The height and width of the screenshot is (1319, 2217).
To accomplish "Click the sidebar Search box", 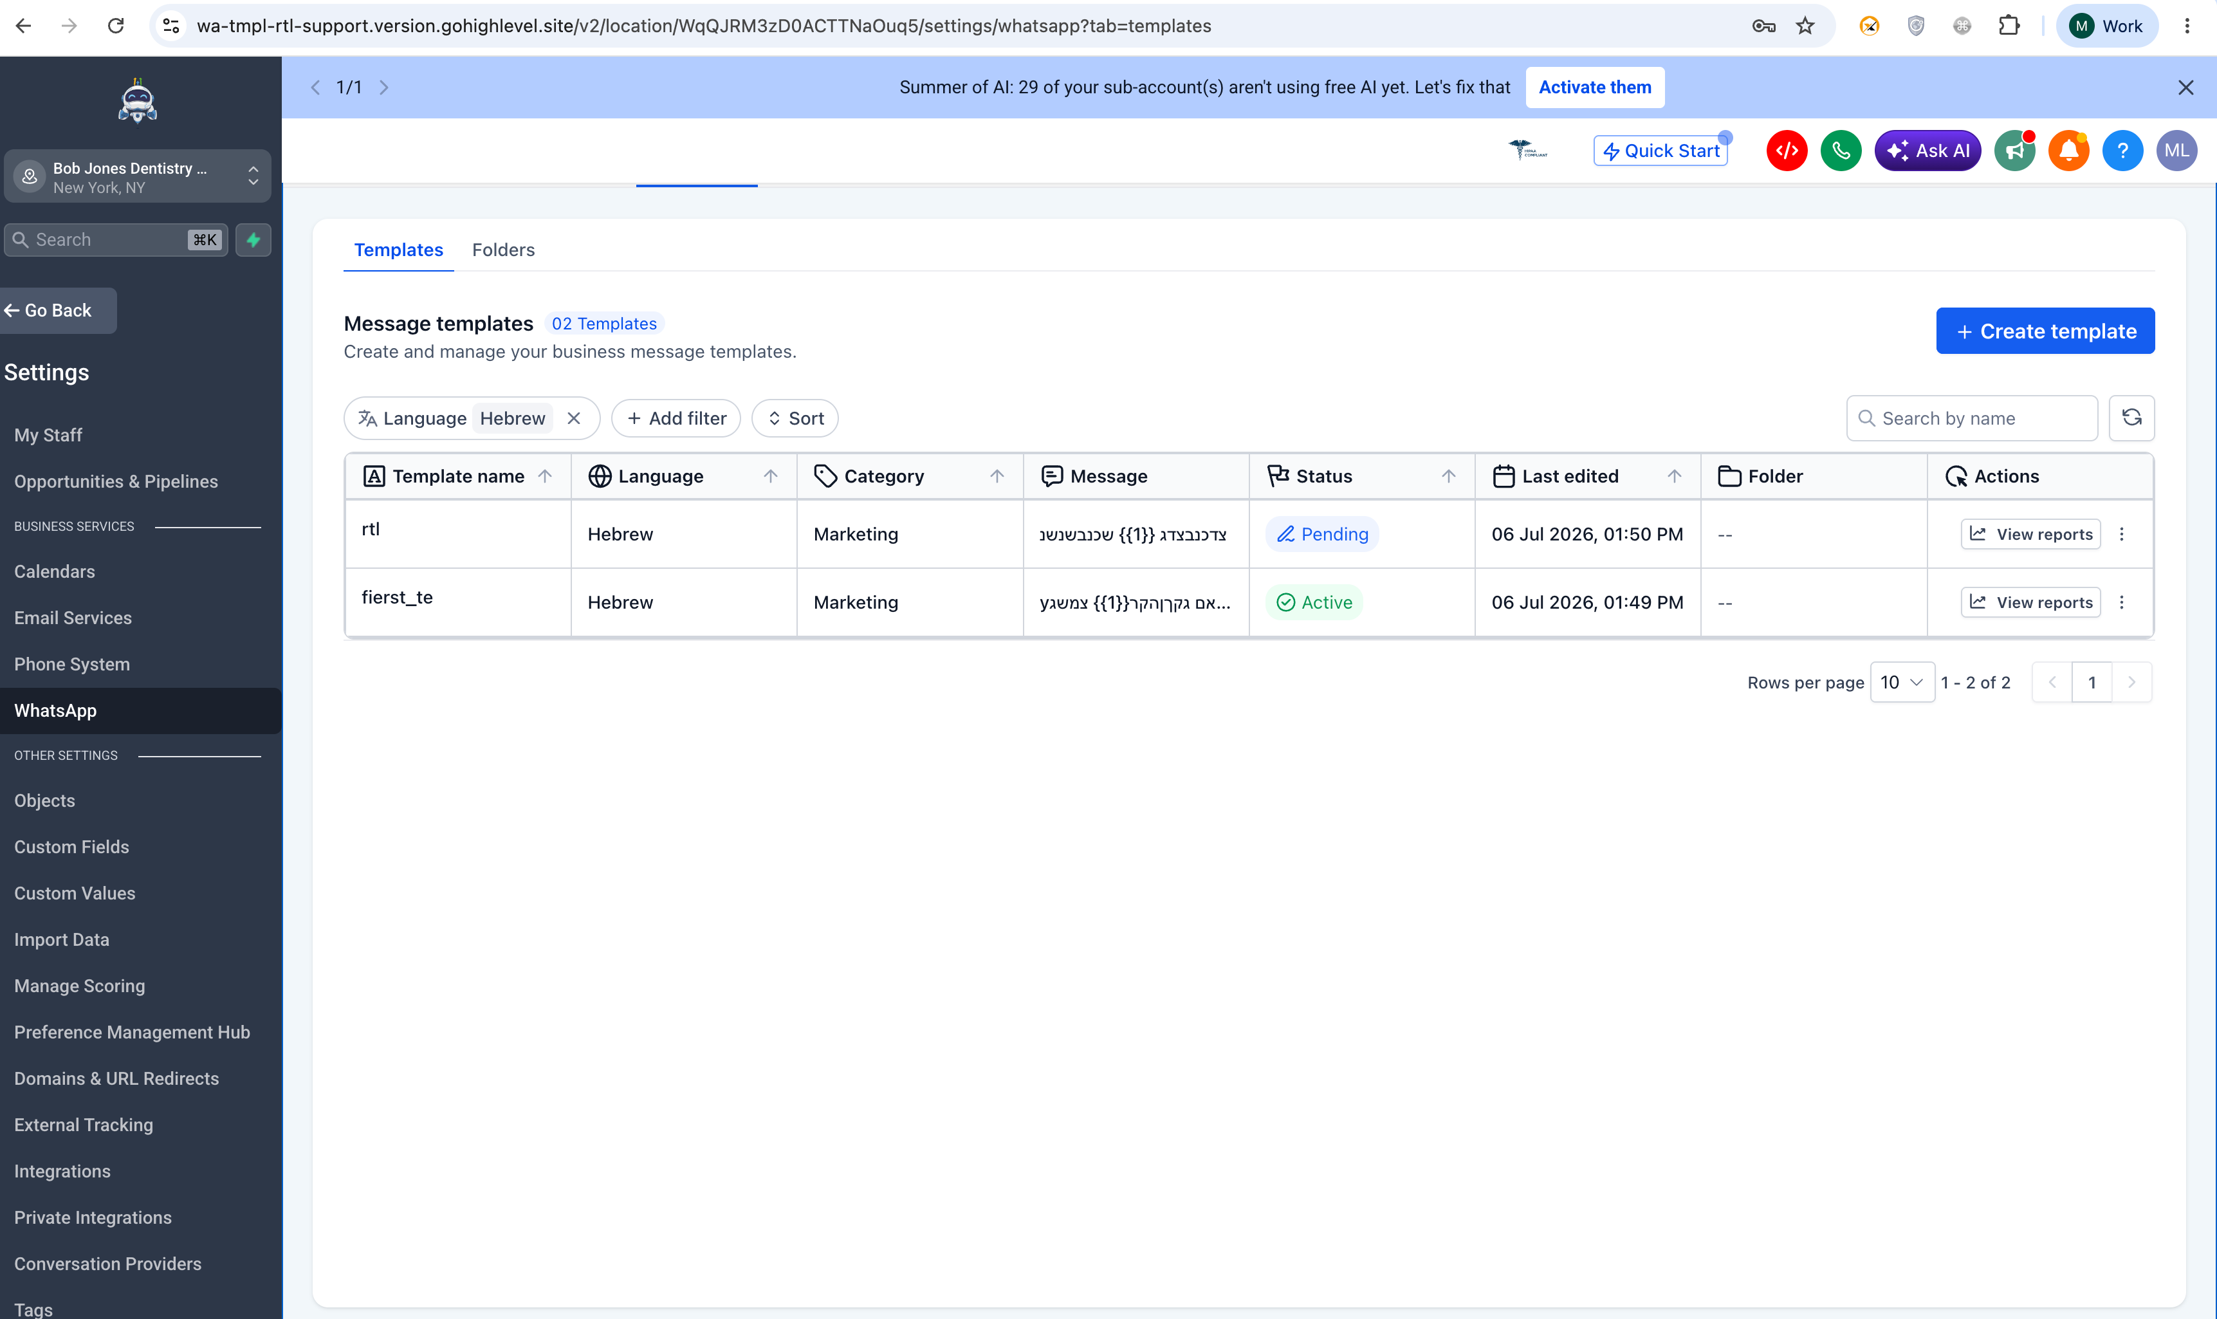I will 116,240.
